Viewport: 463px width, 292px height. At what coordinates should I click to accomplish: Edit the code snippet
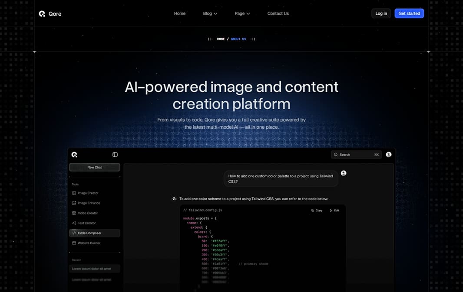(334, 211)
